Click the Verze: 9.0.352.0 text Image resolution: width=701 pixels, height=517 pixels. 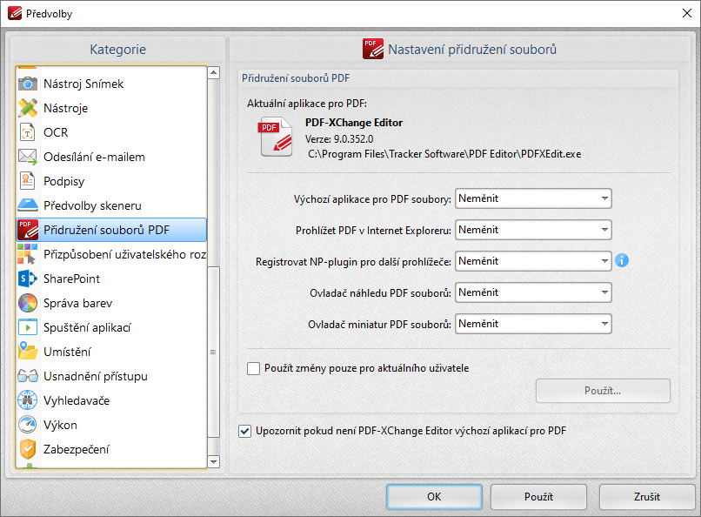339,139
